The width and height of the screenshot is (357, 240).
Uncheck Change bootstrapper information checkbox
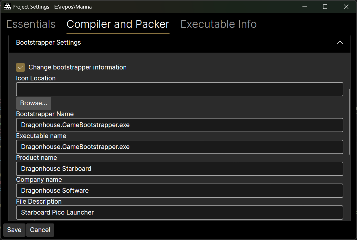(20, 67)
